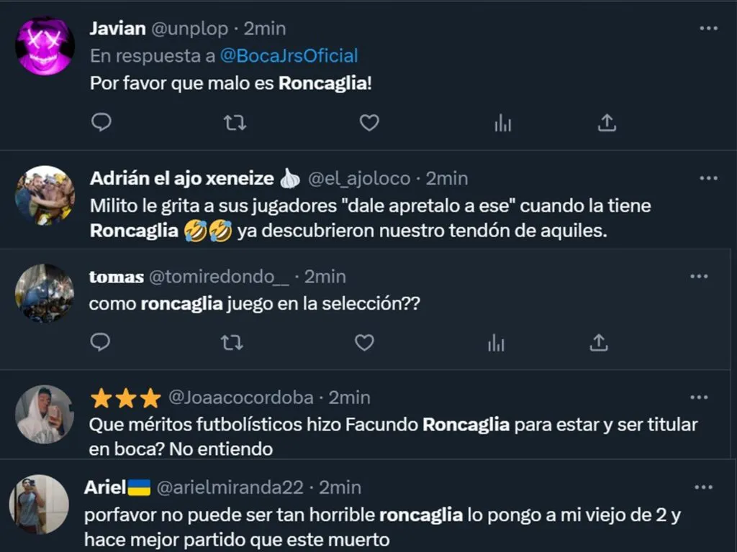This screenshot has height=552, width=737.
Task: Open more options on tomas's tweet
Action: pos(699,277)
